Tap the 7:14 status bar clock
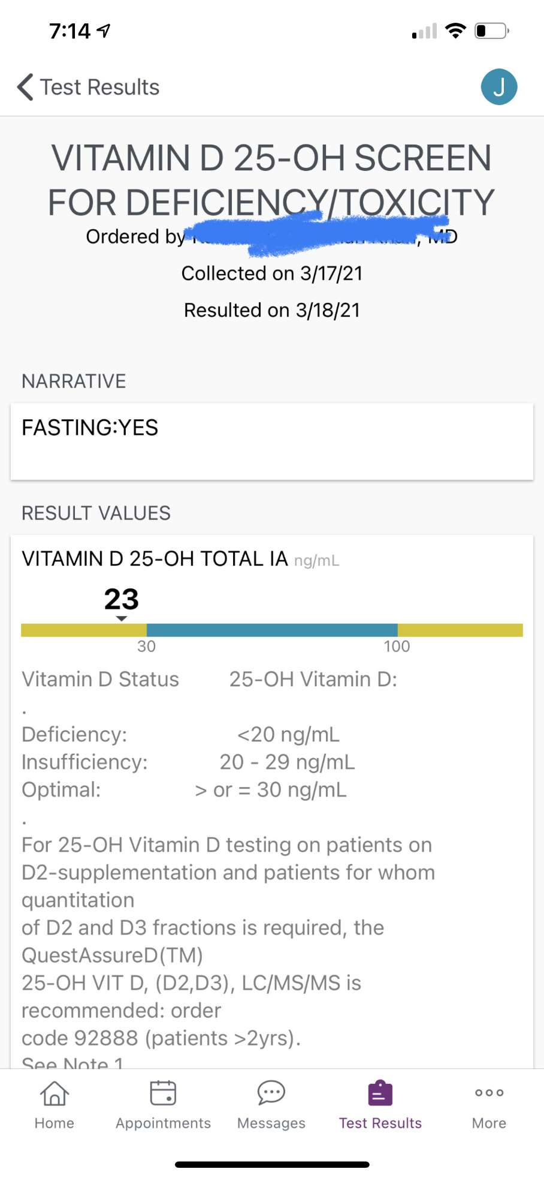The height and width of the screenshot is (1178, 544). tap(70, 31)
